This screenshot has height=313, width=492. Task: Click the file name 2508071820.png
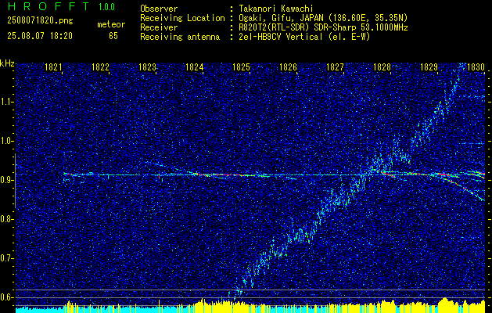point(40,20)
